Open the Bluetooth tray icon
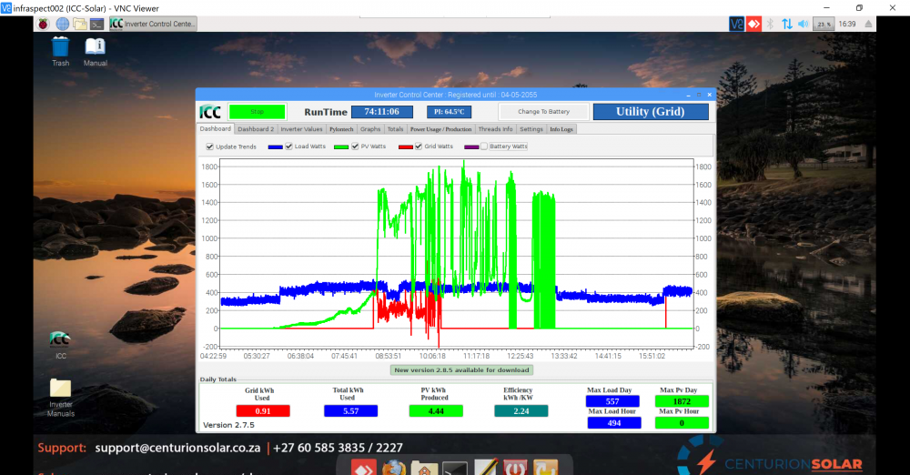The image size is (910, 475). (770, 24)
